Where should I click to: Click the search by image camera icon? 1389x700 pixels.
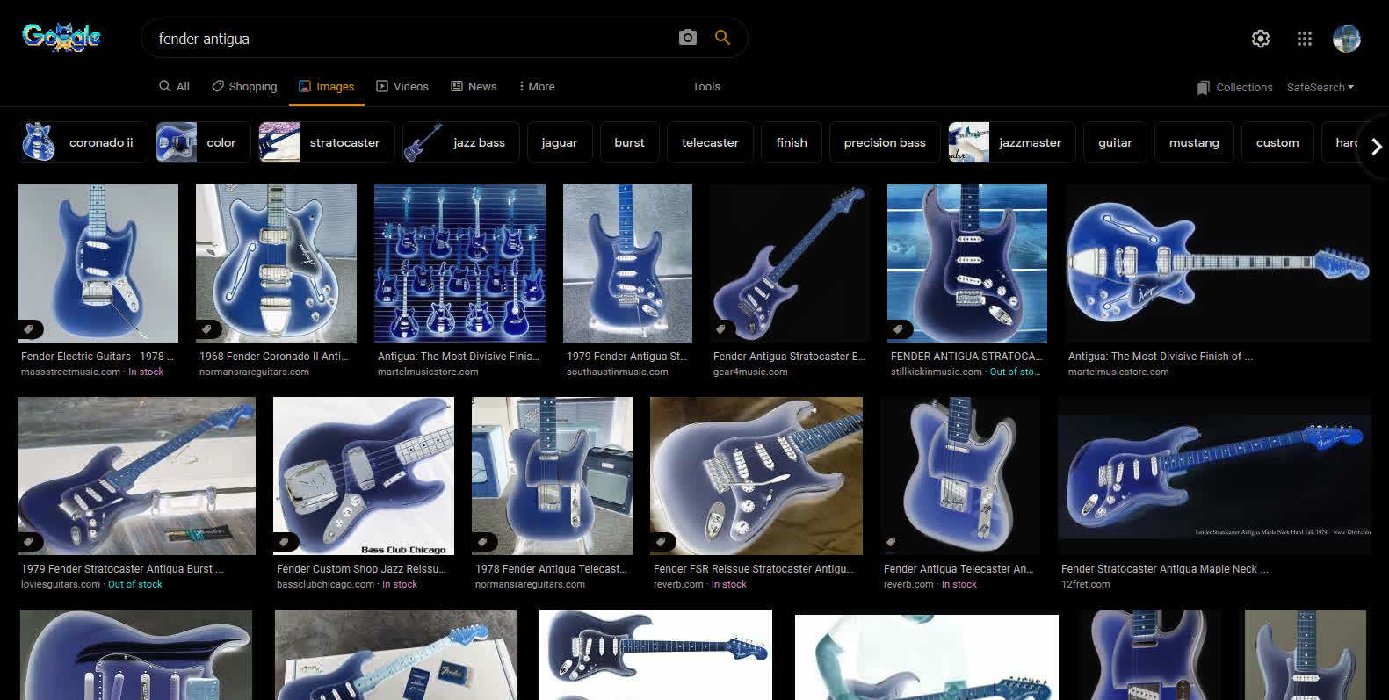pos(688,38)
